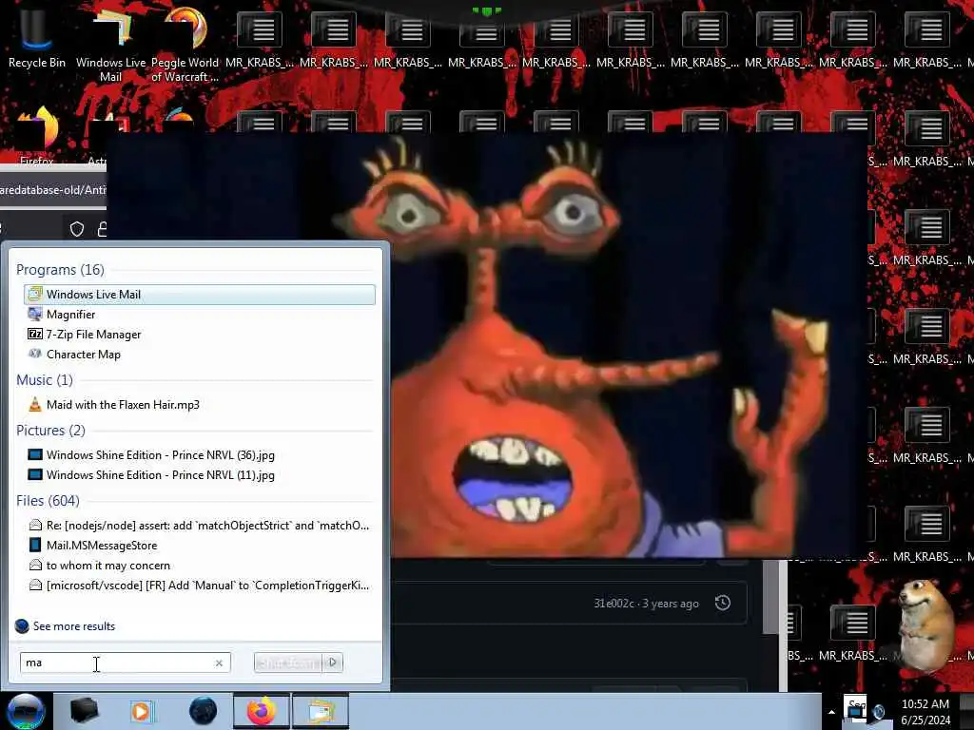The width and height of the screenshot is (974, 730).
Task: Click the padlock icon in Firefox's address bar
Action: 103,229
